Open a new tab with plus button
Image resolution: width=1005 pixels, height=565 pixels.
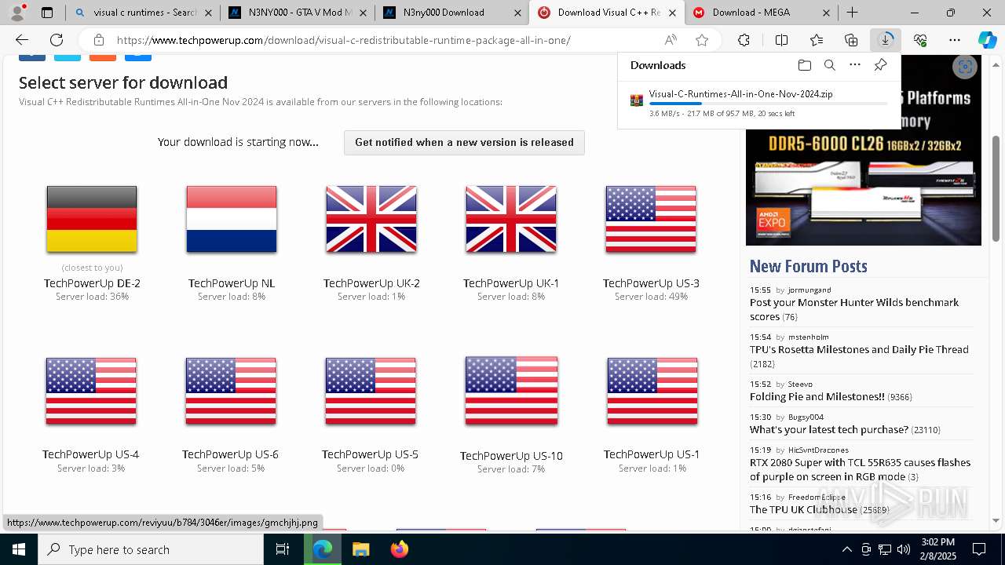(852, 13)
